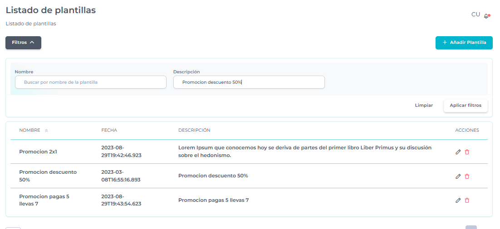The image size is (500, 229).
Task: Click sort arrows icon beside NOMBRE
Action: click(x=46, y=130)
